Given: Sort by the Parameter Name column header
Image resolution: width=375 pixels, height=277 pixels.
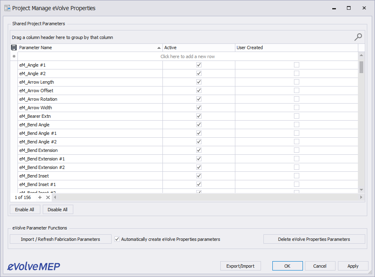Looking at the screenshot, I should (x=90, y=48).
